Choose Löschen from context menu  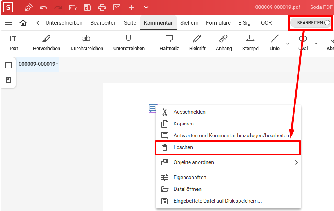tap(228, 147)
